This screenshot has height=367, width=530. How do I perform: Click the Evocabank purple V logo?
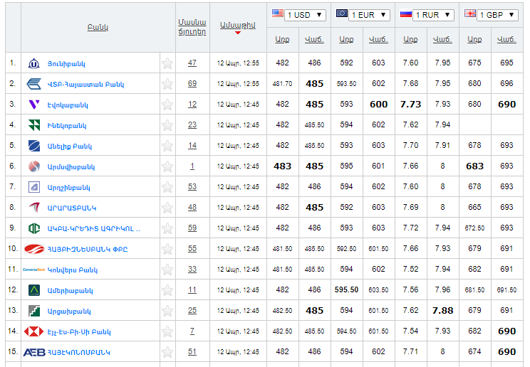(33, 105)
